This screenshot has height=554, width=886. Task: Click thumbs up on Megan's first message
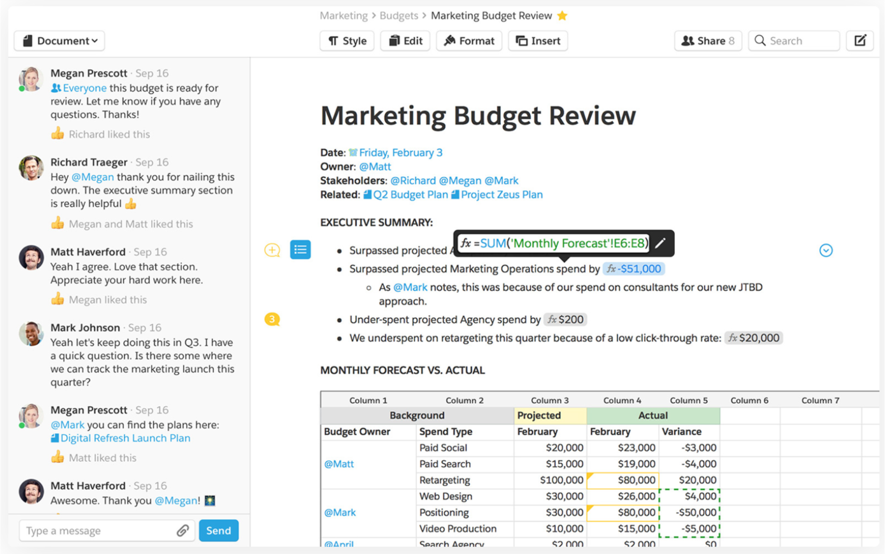point(57,134)
